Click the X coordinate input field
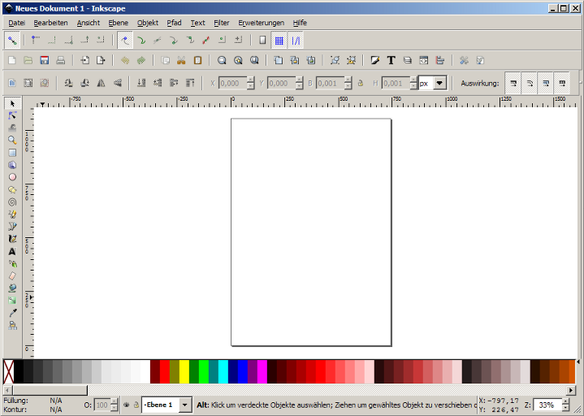 [230, 83]
